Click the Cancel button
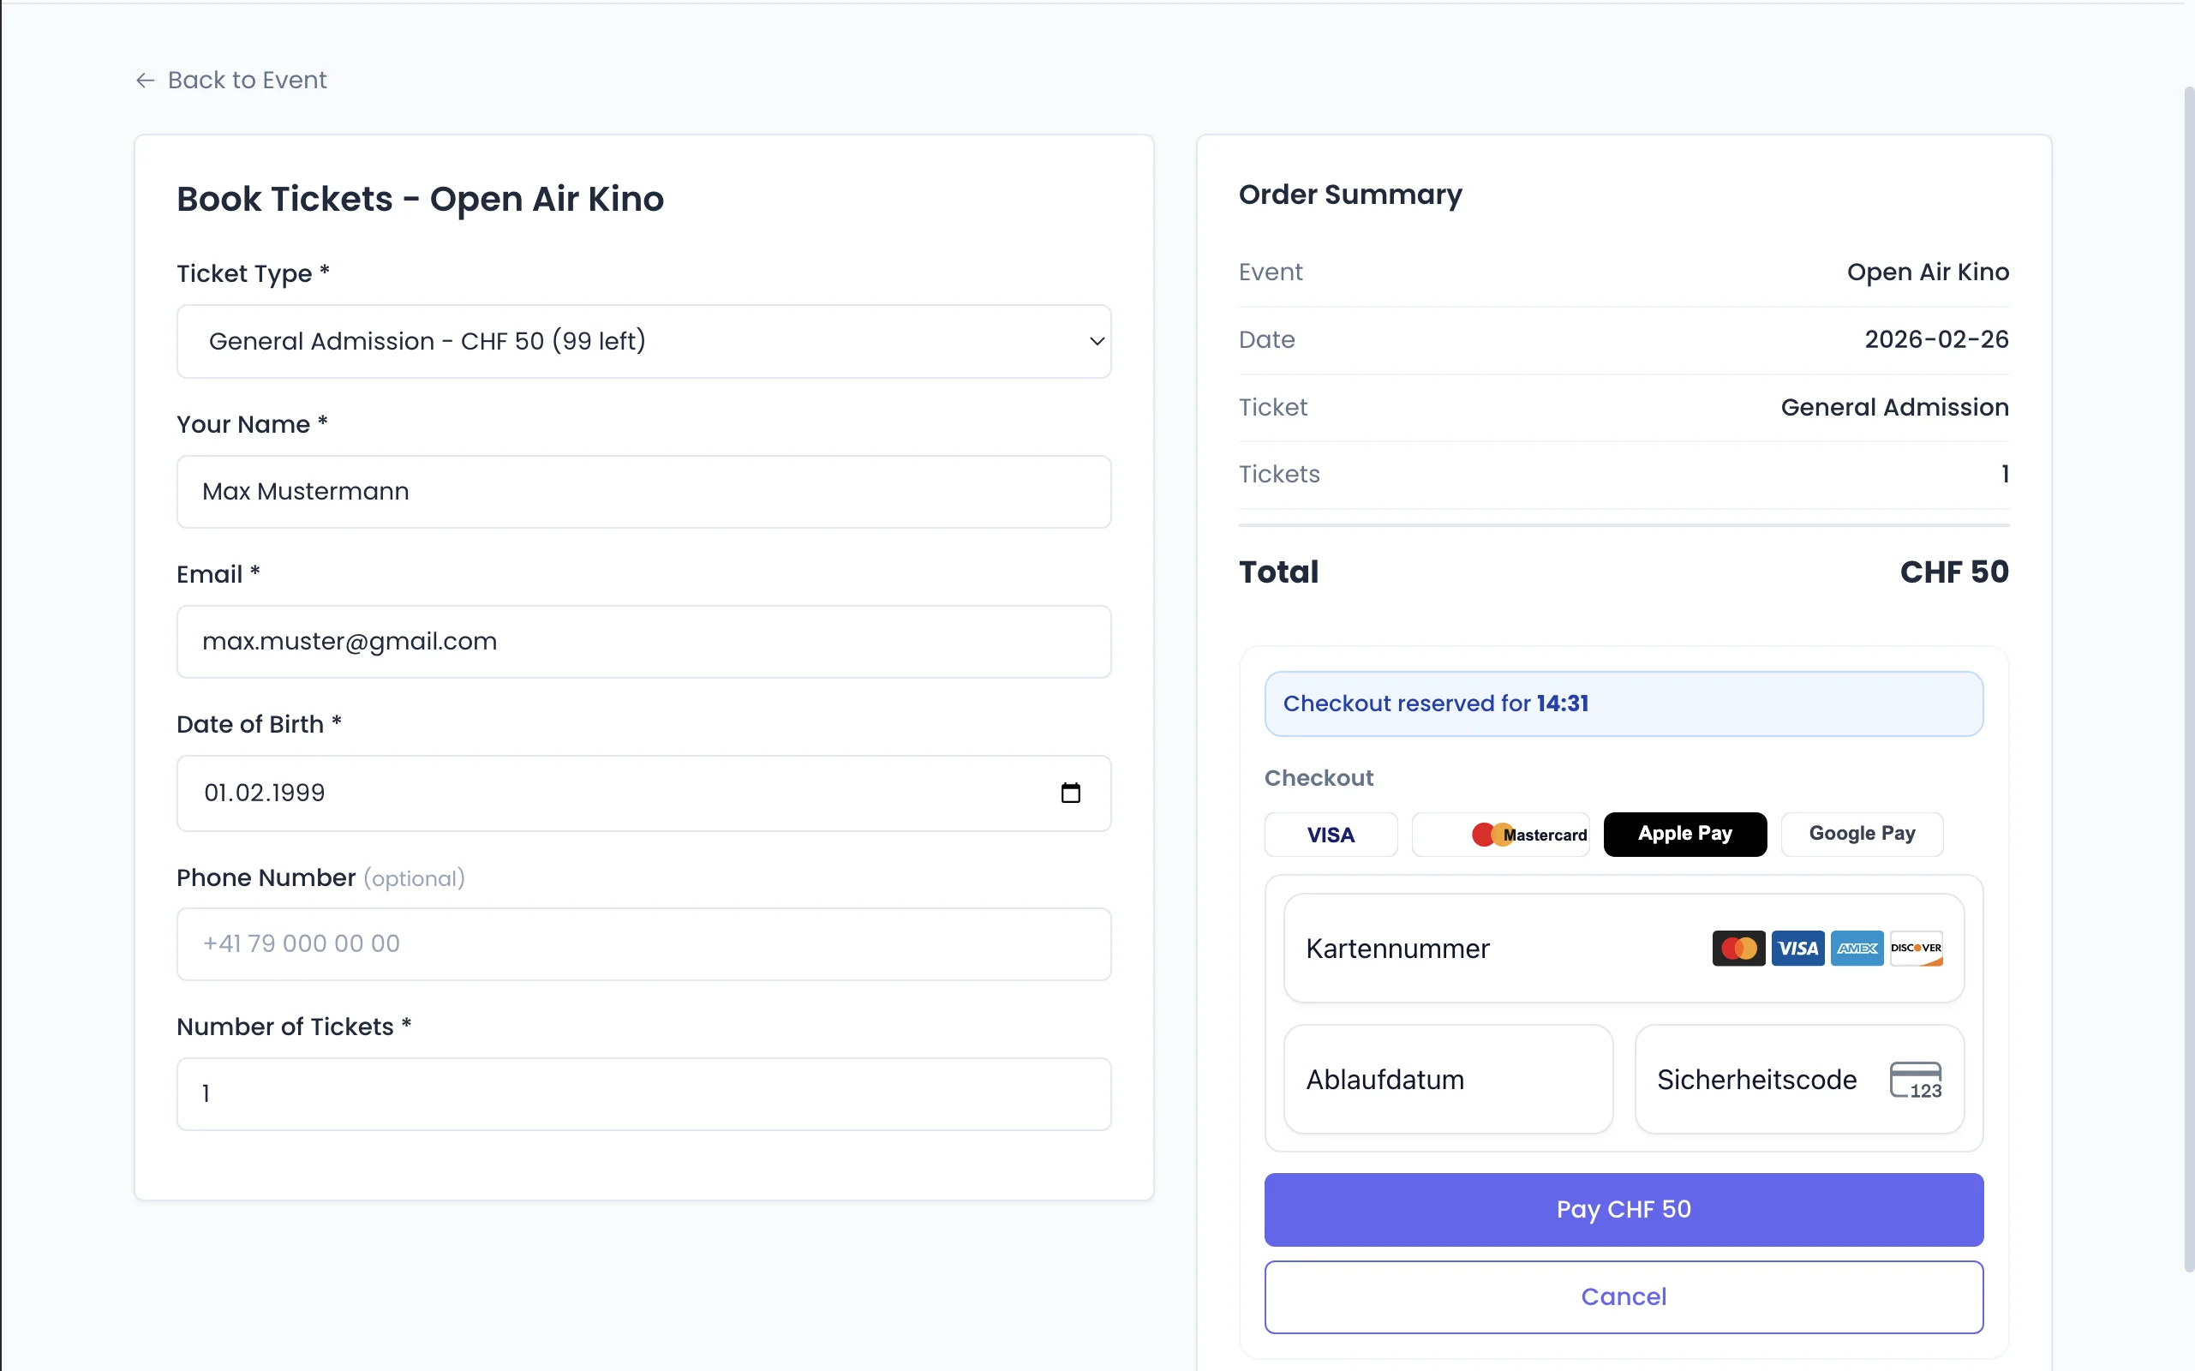The height and width of the screenshot is (1371, 2195). tap(1623, 1296)
